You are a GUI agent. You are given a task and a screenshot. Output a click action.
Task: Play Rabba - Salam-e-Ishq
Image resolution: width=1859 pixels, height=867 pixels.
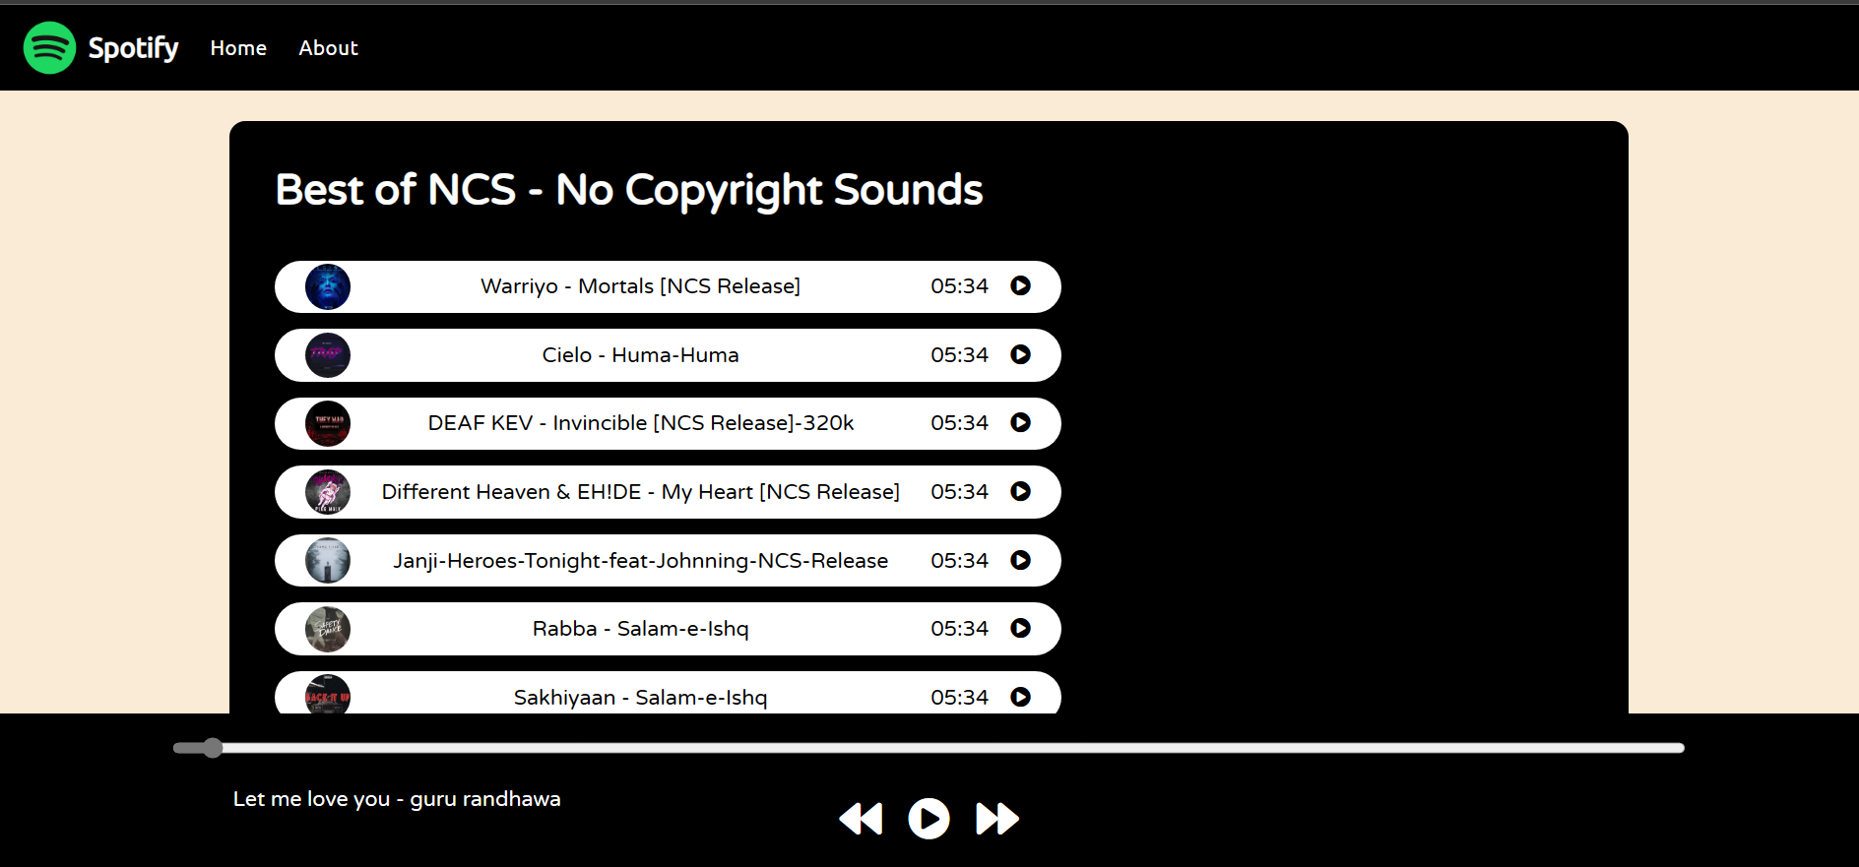point(1021,629)
